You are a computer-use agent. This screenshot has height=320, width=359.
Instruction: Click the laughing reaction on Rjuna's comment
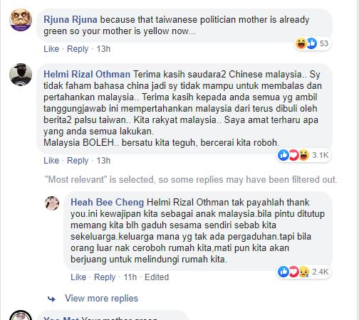click(x=301, y=43)
